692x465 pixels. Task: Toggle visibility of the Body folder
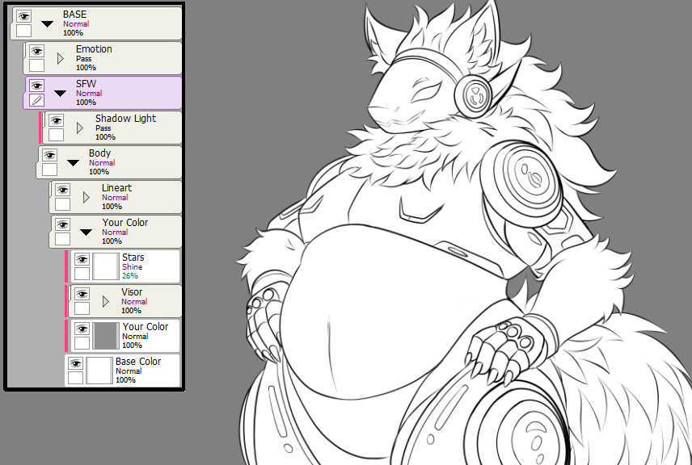(x=49, y=156)
